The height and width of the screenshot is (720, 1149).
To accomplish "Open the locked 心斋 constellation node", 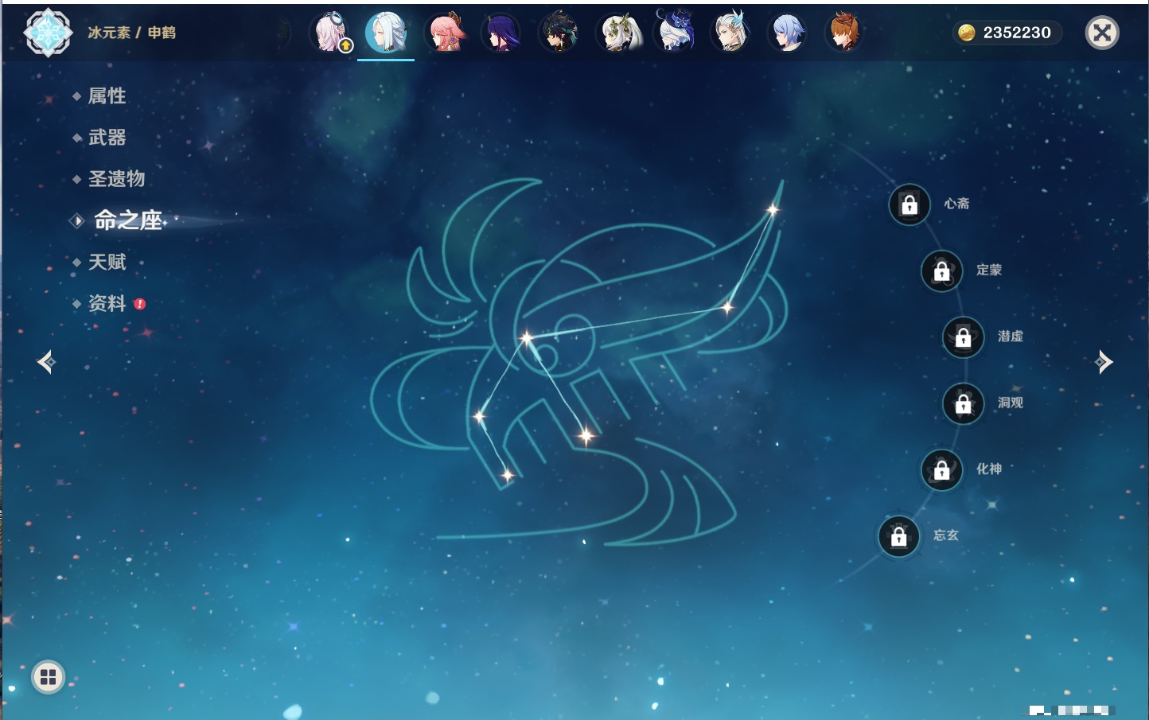I will [909, 204].
